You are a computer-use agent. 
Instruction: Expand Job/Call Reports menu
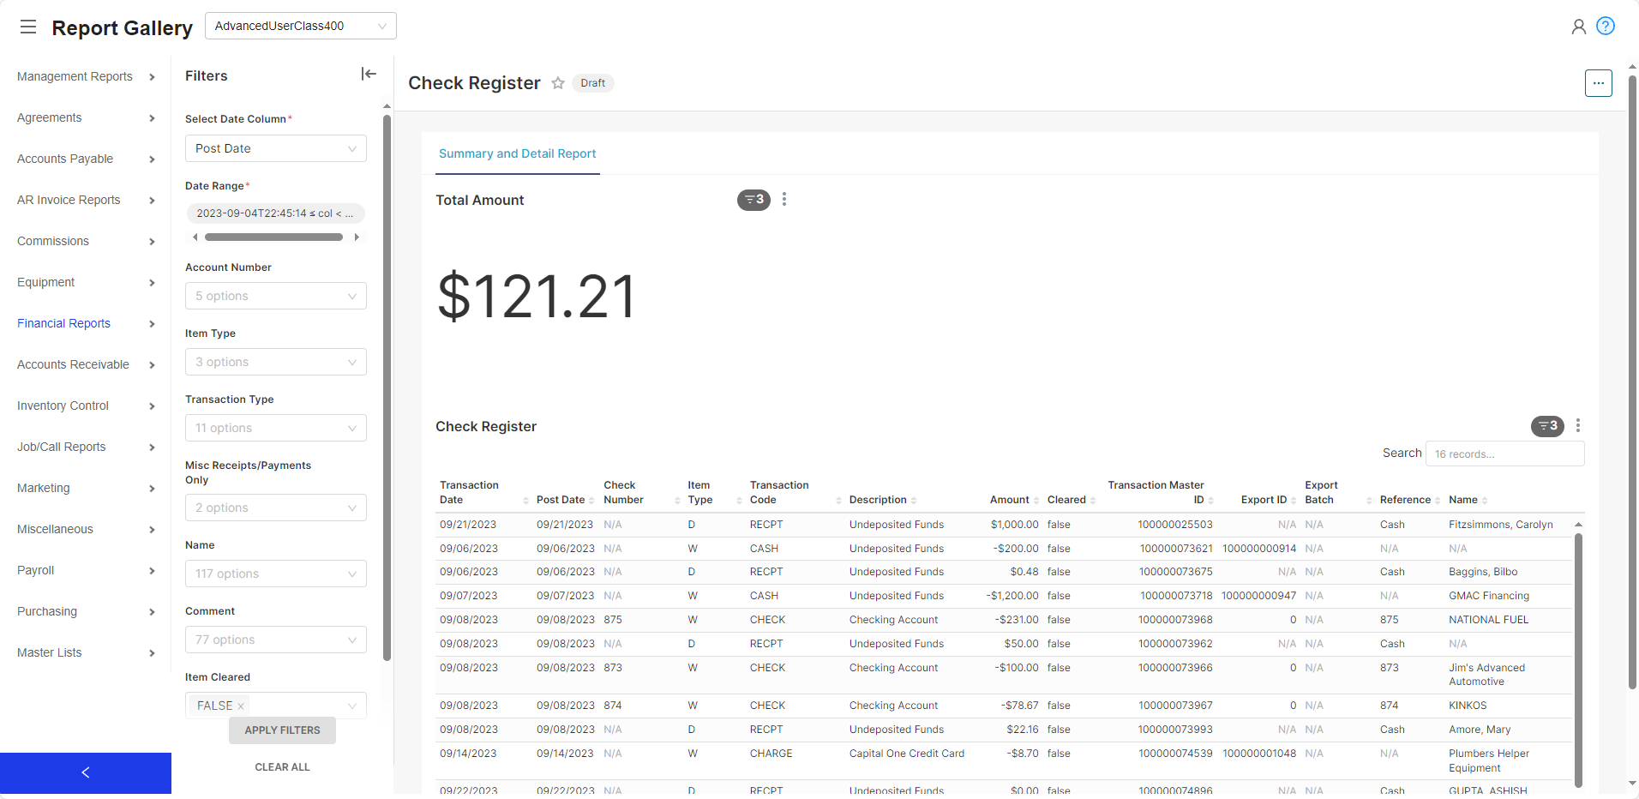pos(86,447)
